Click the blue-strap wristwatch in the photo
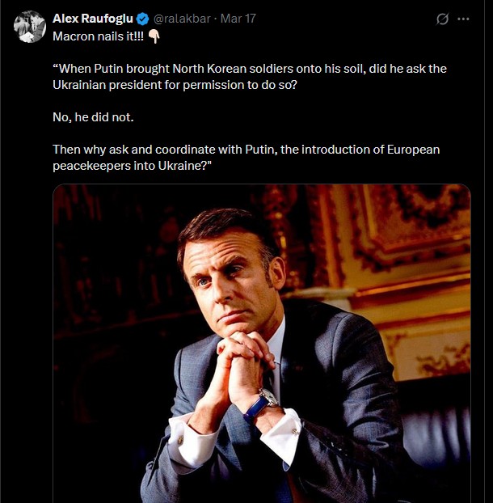This screenshot has width=493, height=503. (260, 406)
